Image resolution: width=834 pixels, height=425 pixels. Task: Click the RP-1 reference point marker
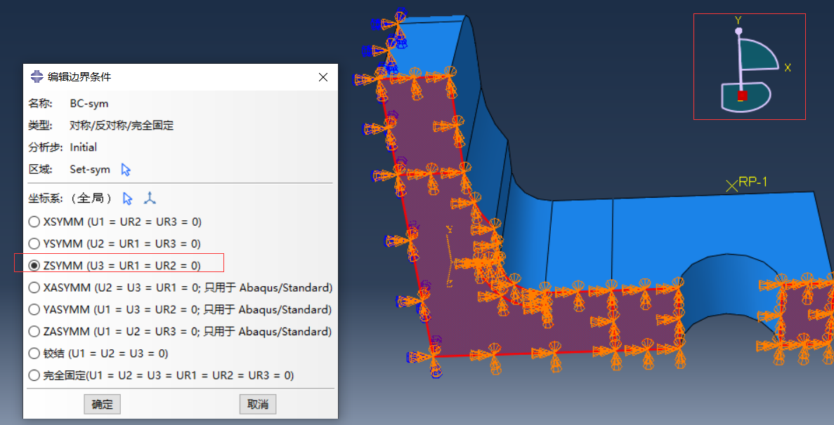[x=731, y=185]
